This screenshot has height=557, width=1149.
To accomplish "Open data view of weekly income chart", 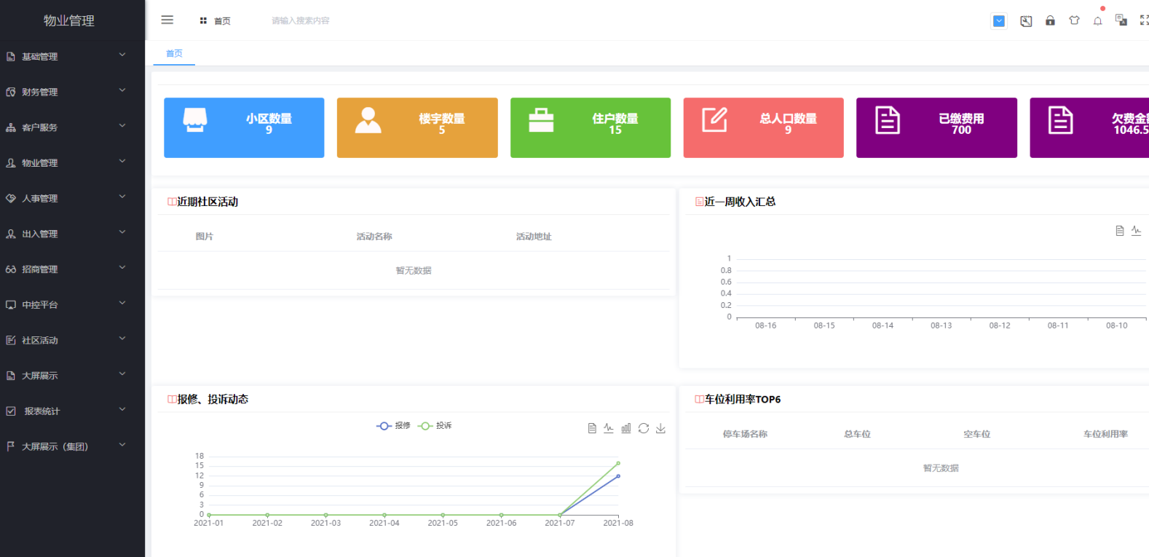I will click(x=1120, y=231).
